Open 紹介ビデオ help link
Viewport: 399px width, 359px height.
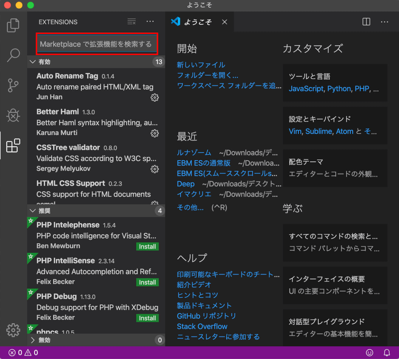pyautogui.click(x=194, y=285)
